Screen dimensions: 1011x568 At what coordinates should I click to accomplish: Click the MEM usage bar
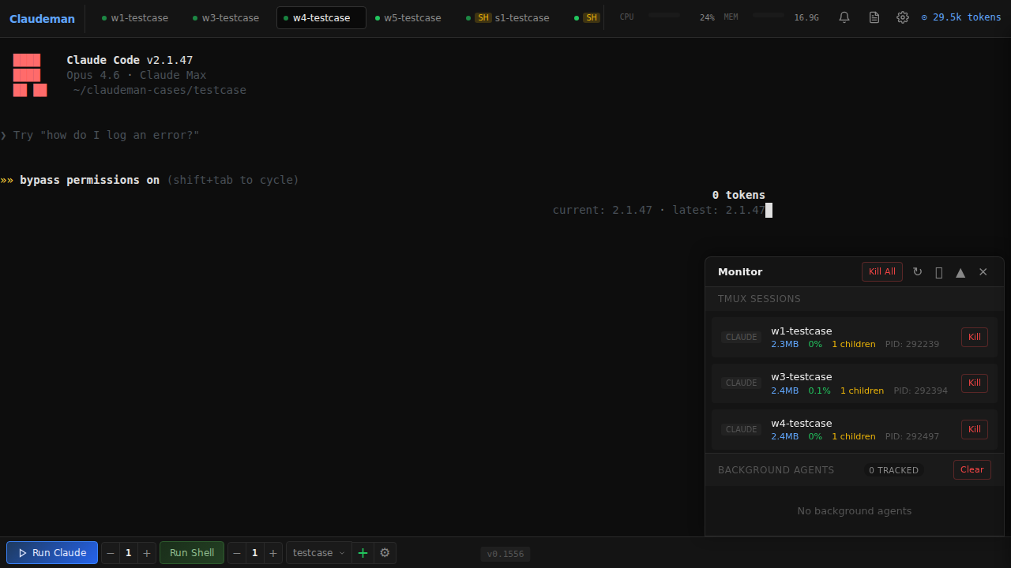(769, 15)
